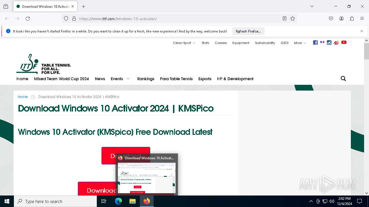The width and height of the screenshot is (369, 207).
Task: Go forward one page
Action: 17,19
